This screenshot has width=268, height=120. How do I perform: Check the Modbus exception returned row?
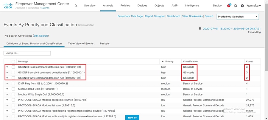pyautogui.click(x=13, y=100)
